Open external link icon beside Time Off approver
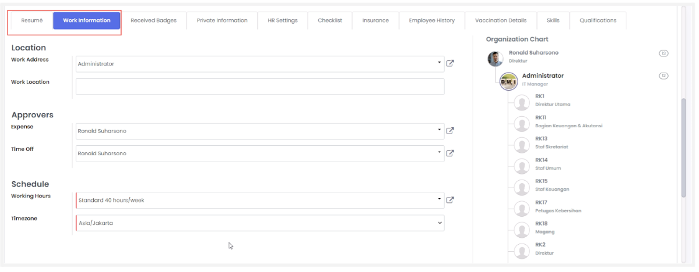 coord(450,153)
